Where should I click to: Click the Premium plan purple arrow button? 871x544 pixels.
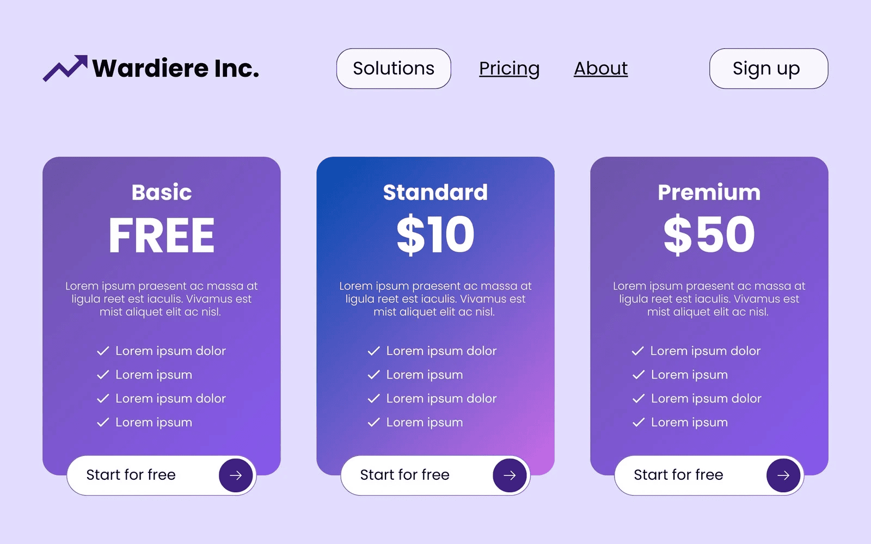pyautogui.click(x=783, y=475)
